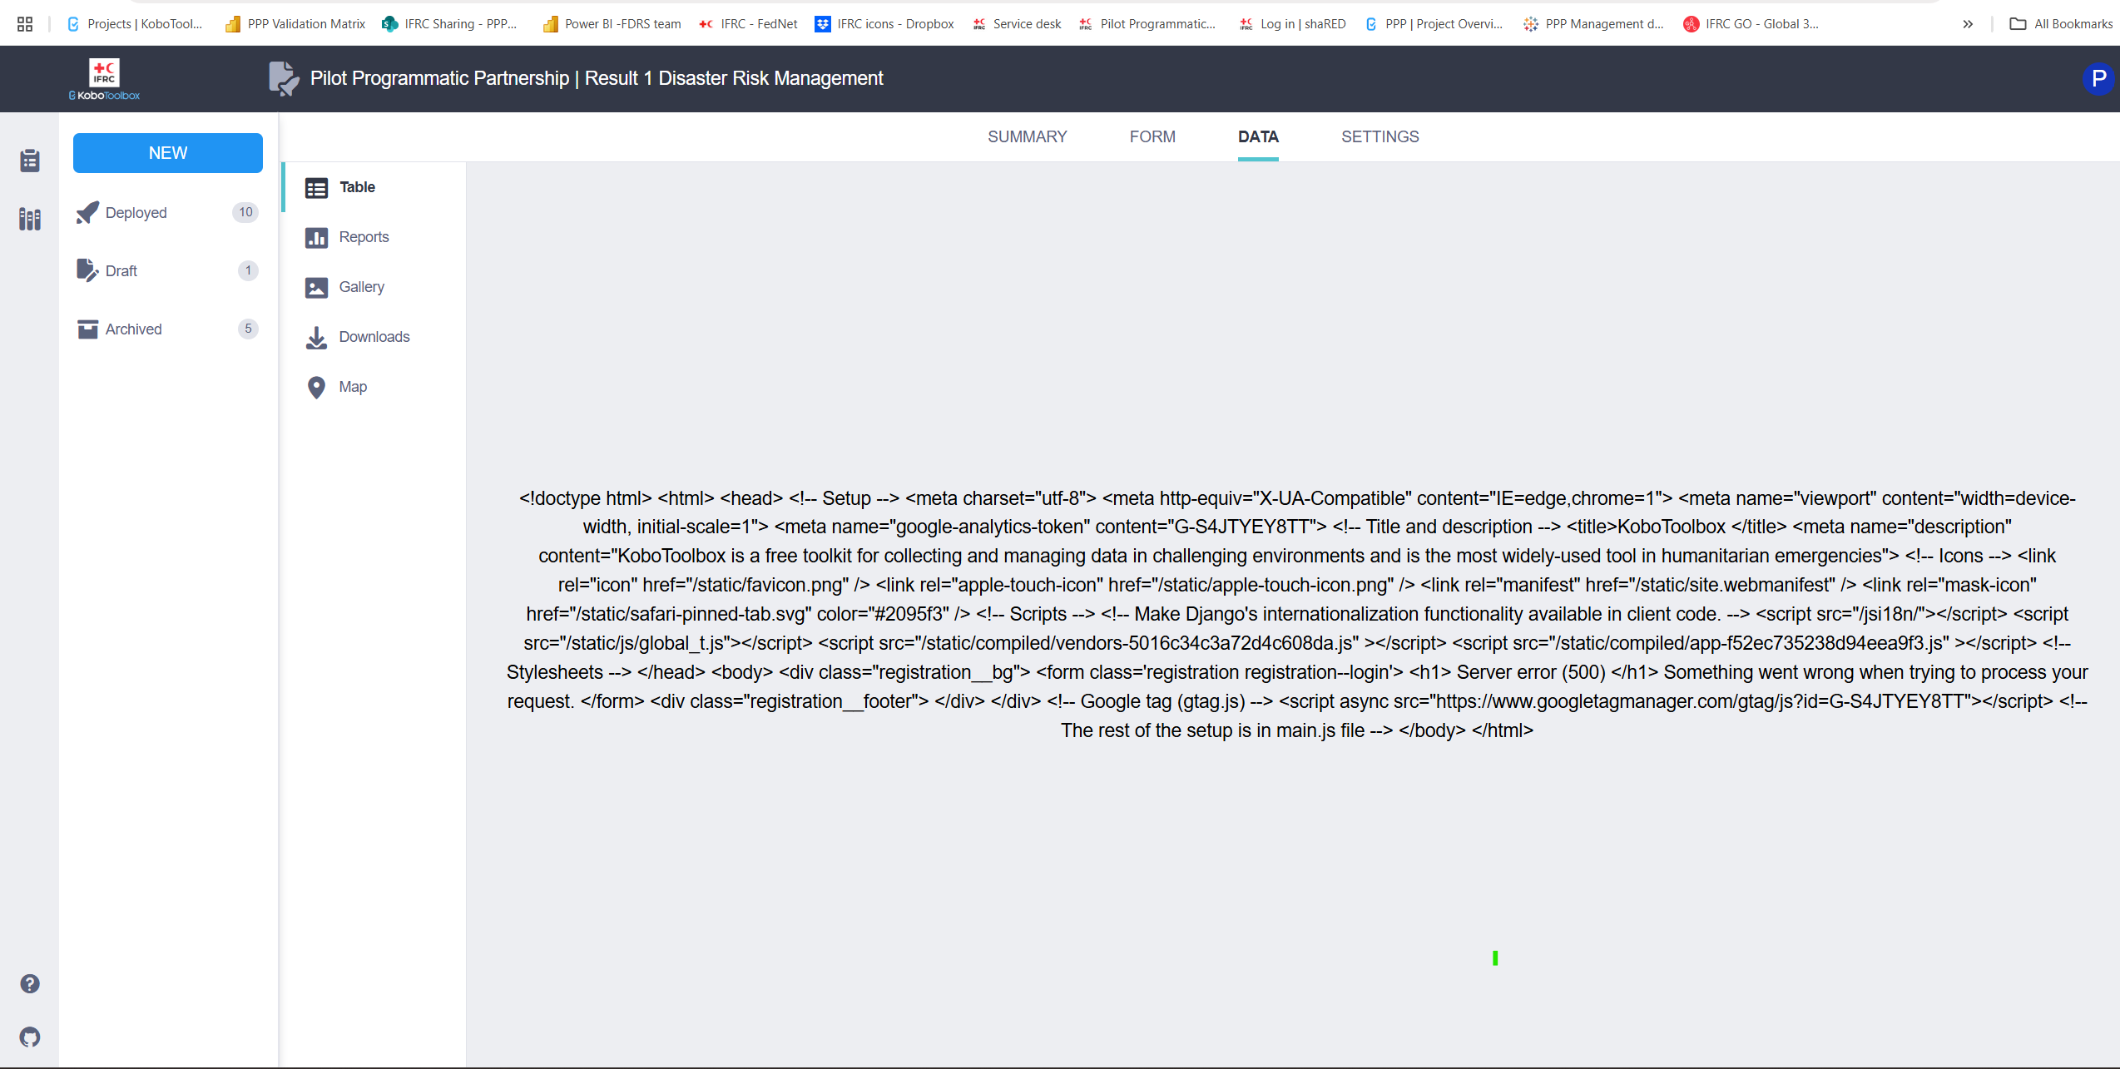Open Log in | shaRED bookmark
Screen dimensions: 2120x1069
point(1292,24)
